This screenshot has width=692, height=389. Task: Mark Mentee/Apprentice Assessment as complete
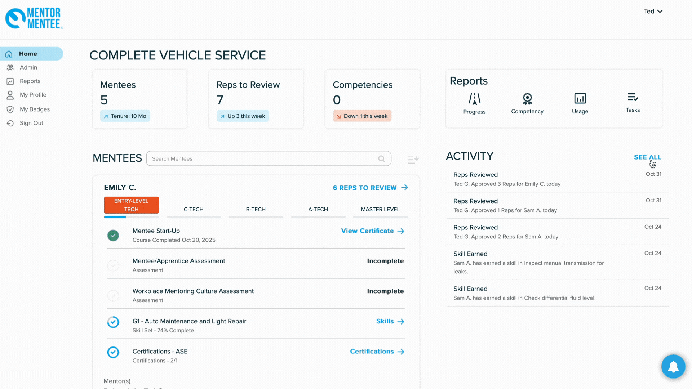pyautogui.click(x=113, y=265)
